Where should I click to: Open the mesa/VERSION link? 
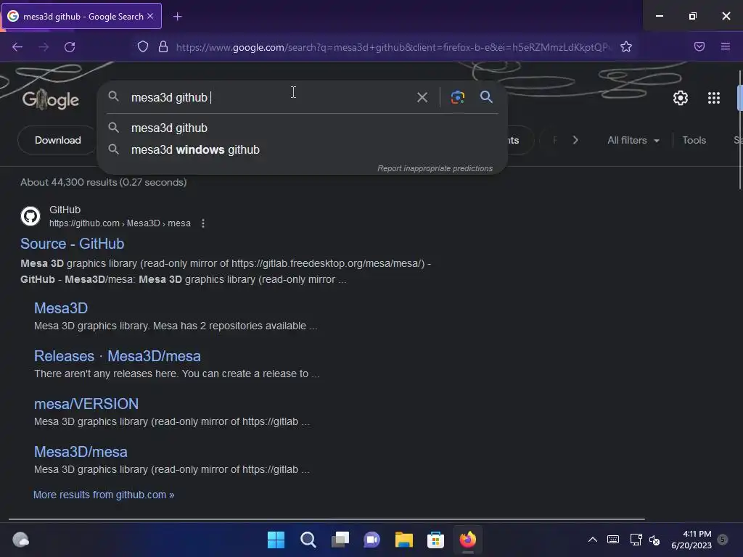point(86,403)
